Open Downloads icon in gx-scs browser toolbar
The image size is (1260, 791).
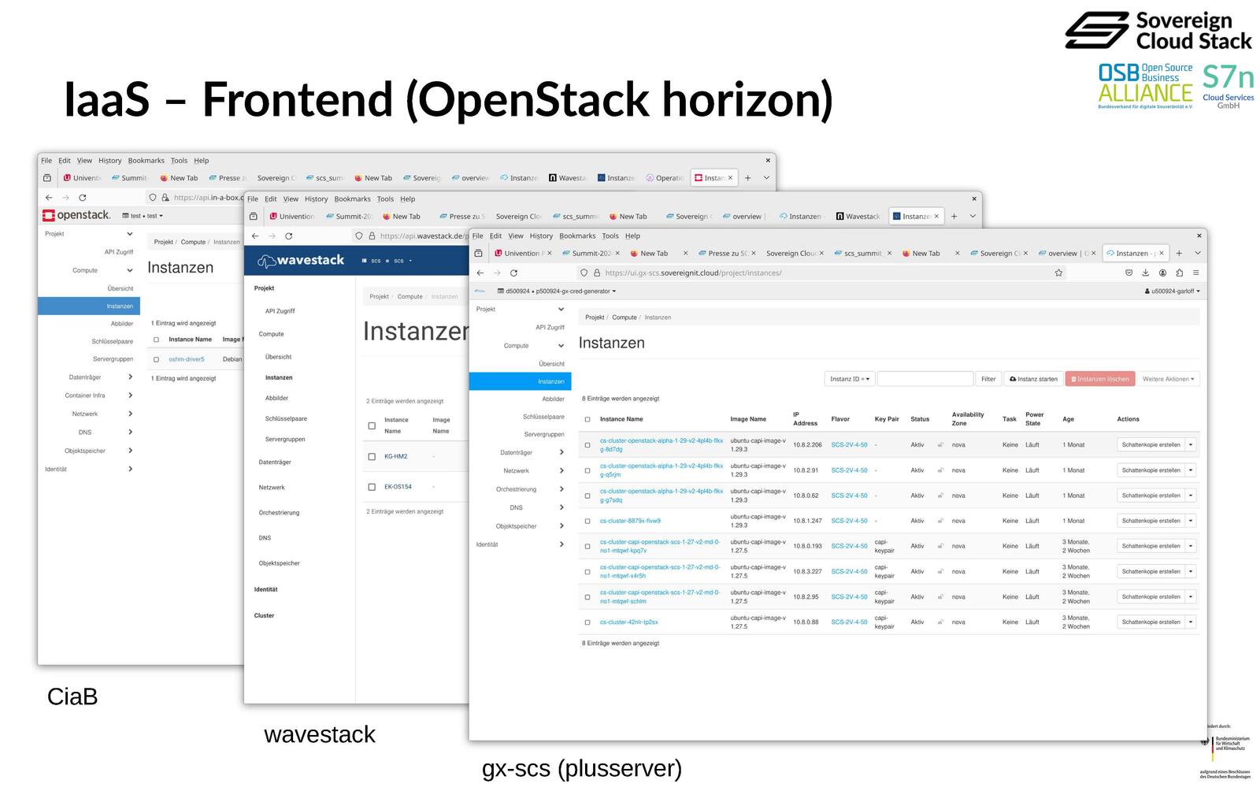click(x=1145, y=273)
